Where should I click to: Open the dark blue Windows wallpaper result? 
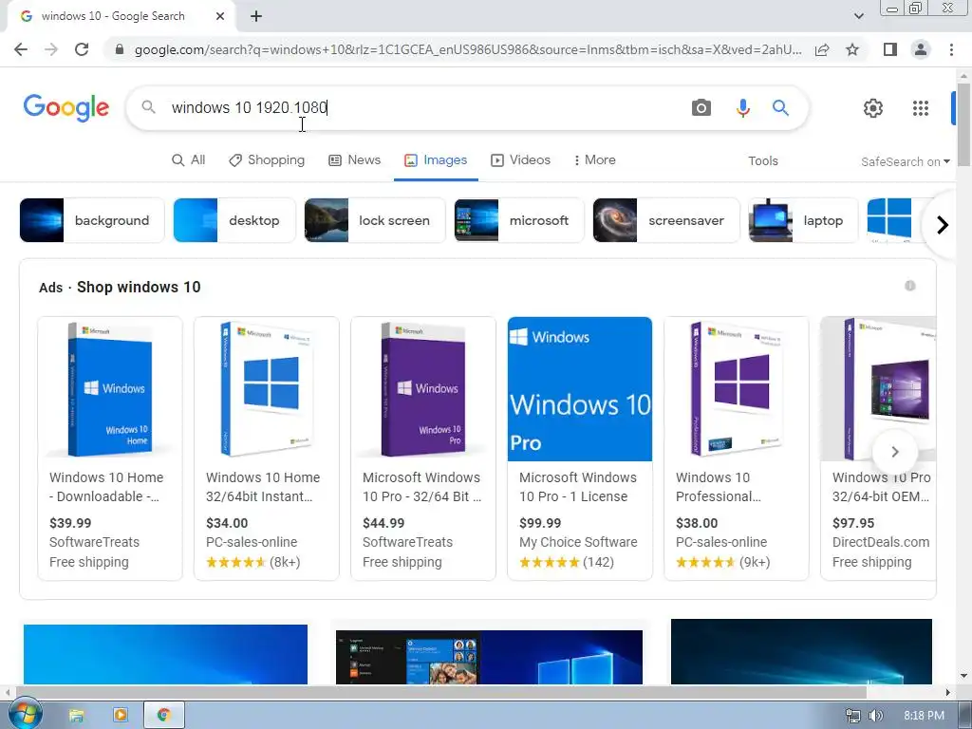pos(801,651)
